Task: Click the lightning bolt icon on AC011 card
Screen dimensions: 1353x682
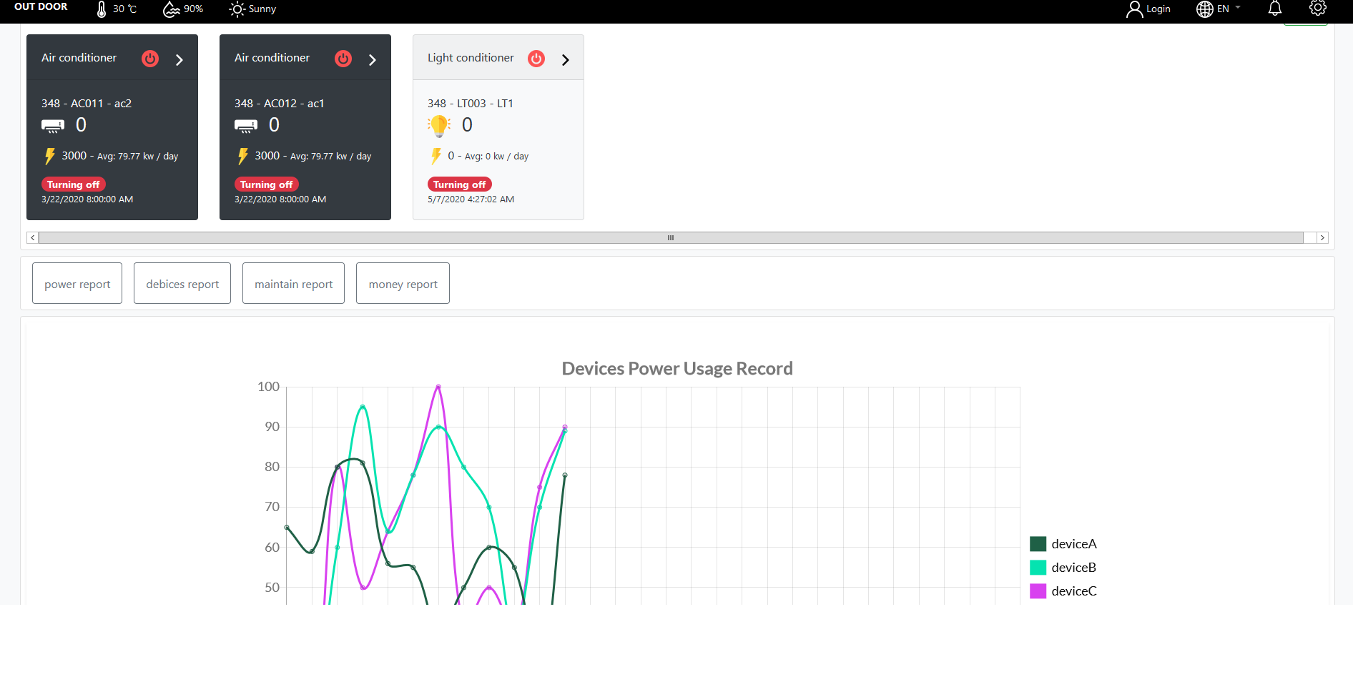Action: tap(49, 156)
